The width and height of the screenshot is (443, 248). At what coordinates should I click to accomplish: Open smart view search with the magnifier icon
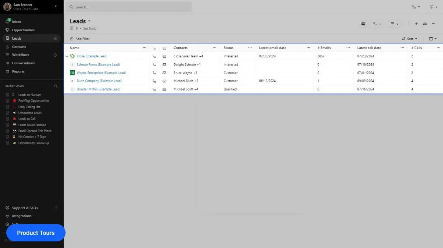[56, 86]
